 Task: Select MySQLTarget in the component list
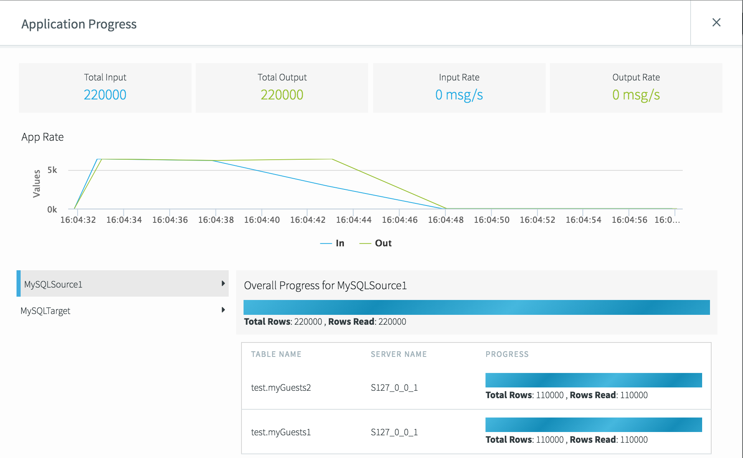(45, 311)
